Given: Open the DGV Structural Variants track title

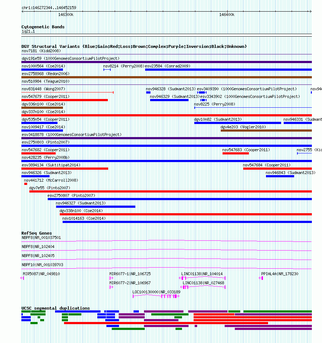Looking at the screenshot, I should 134,46.
